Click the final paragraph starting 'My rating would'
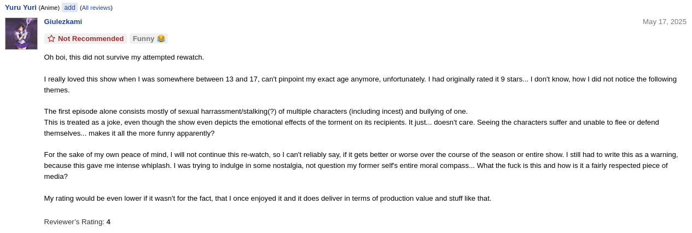692x233 pixels. [268, 199]
